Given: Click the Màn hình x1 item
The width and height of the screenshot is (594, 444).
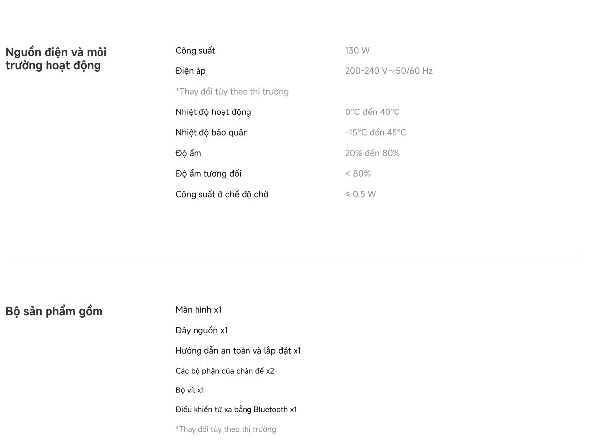Looking at the screenshot, I should pos(198,310).
